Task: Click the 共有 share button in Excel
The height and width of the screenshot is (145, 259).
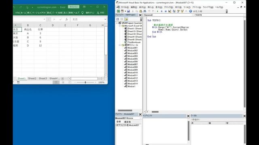Action: [x=101, y=12]
